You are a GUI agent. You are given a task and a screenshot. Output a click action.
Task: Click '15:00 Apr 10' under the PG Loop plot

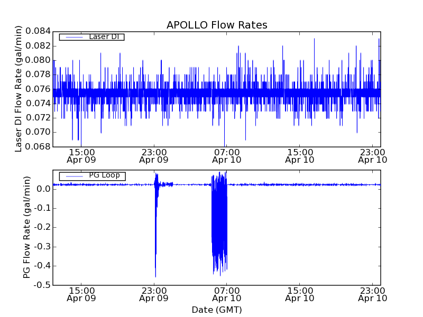[x=300, y=295]
